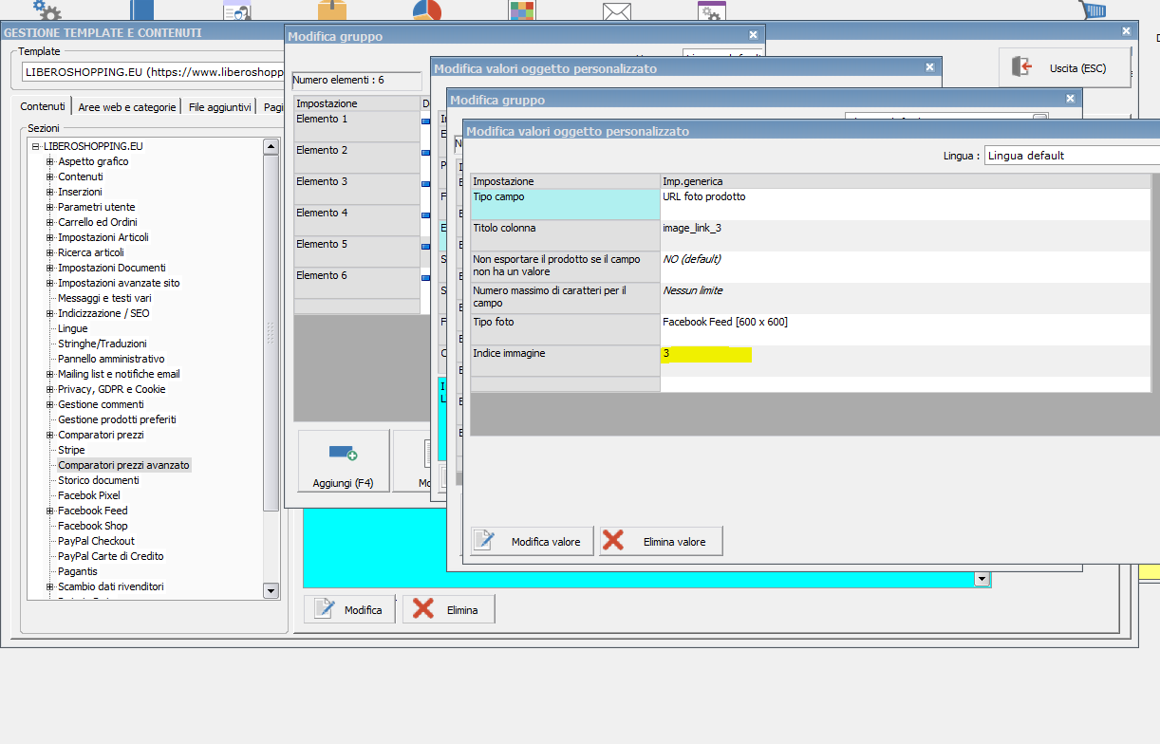Open the Lingua default dropdown
The width and height of the screenshot is (1160, 744).
[1072, 156]
